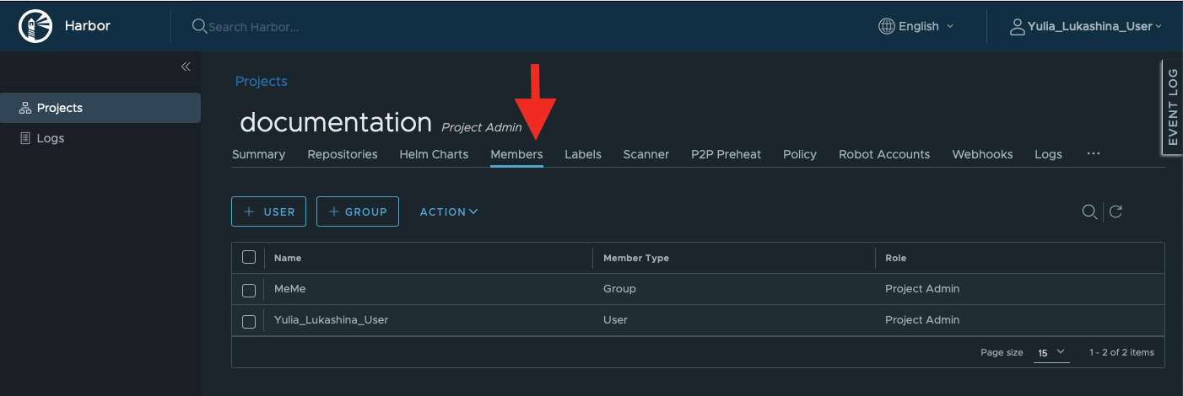Select the Members tab

click(x=516, y=154)
